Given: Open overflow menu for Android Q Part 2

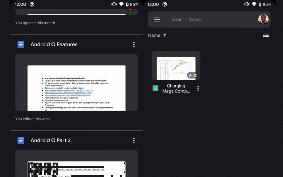Looking at the screenshot, I should coord(134,140).
